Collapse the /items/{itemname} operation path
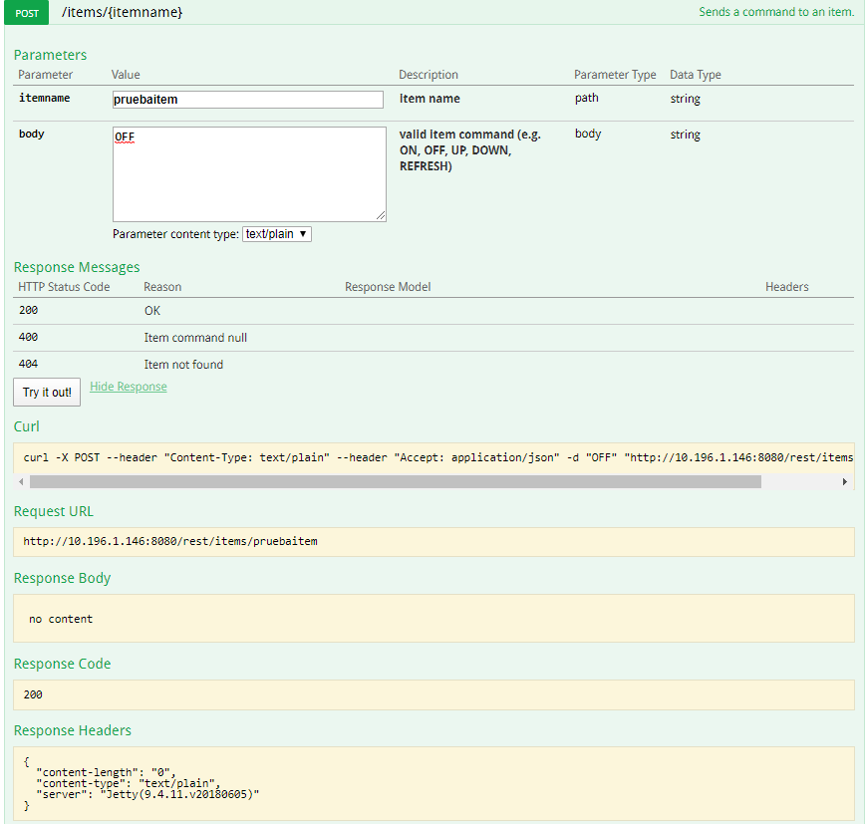The width and height of the screenshot is (865, 824). tap(123, 13)
